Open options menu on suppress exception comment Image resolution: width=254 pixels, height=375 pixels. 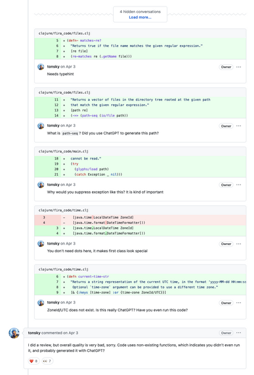(x=239, y=185)
